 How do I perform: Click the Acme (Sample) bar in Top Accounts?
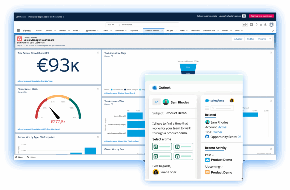point(135,116)
